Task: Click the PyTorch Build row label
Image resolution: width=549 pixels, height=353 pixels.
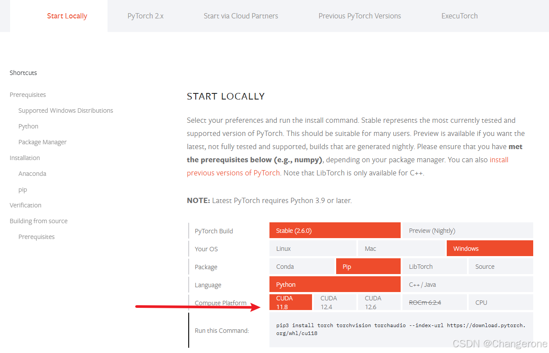Action: click(214, 231)
